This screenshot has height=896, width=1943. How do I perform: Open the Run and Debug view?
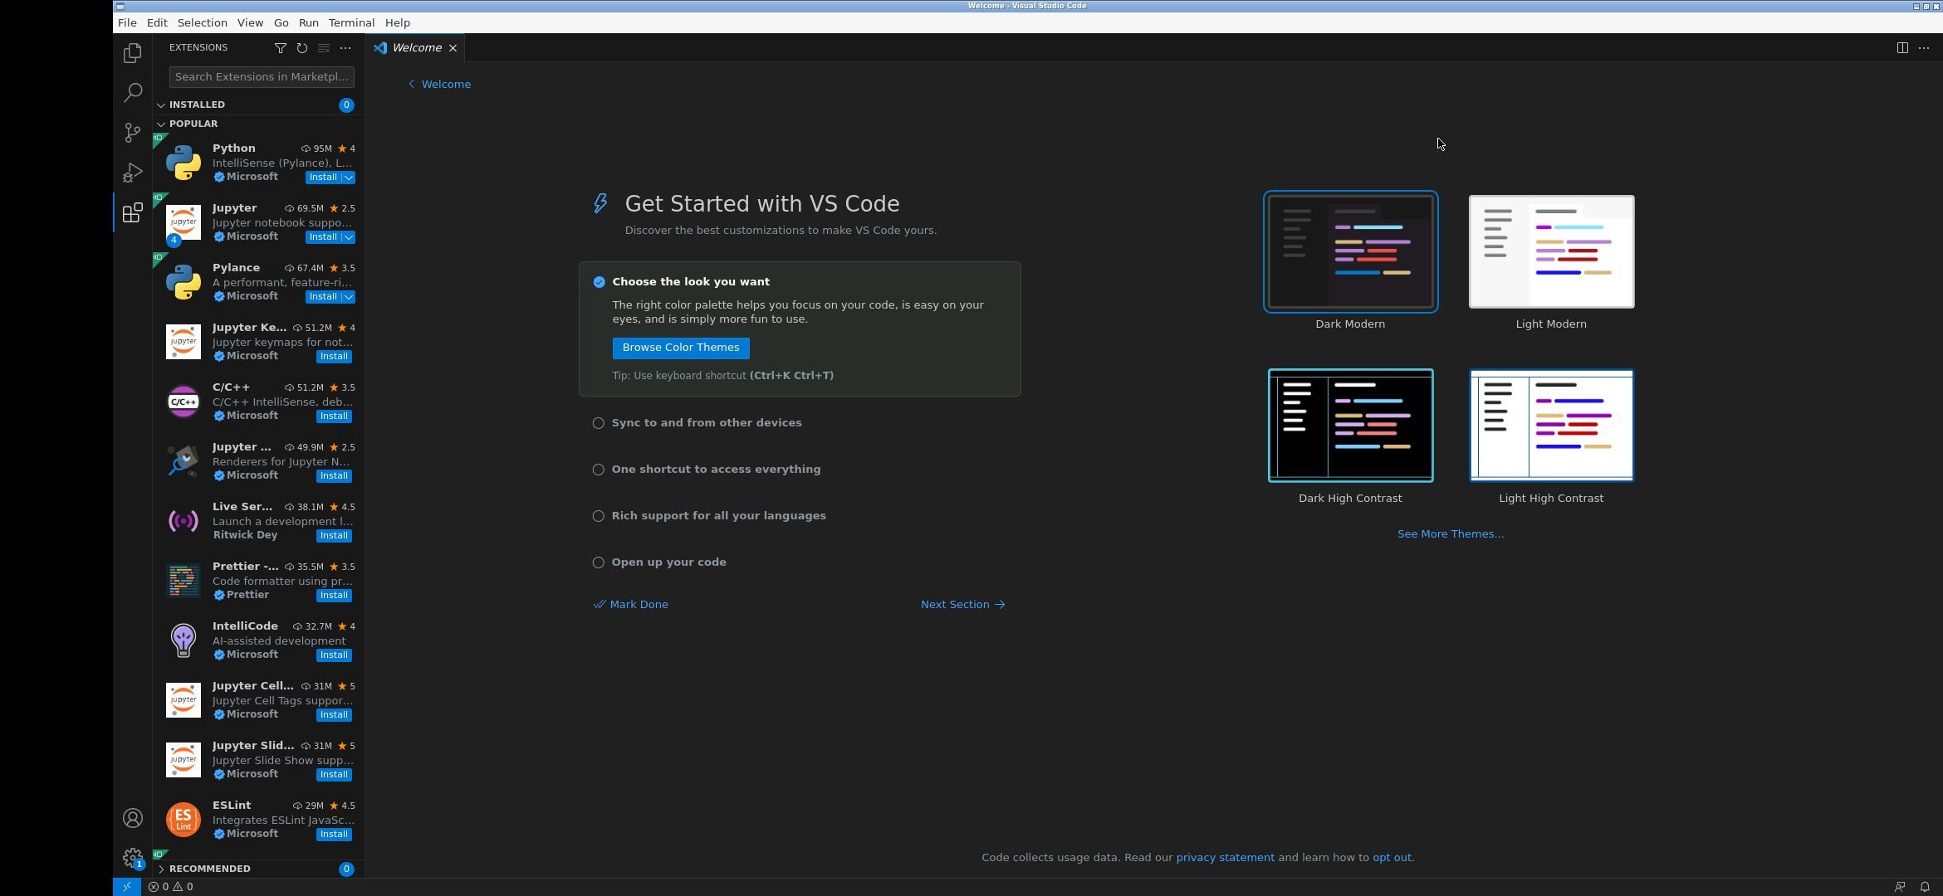(x=132, y=173)
